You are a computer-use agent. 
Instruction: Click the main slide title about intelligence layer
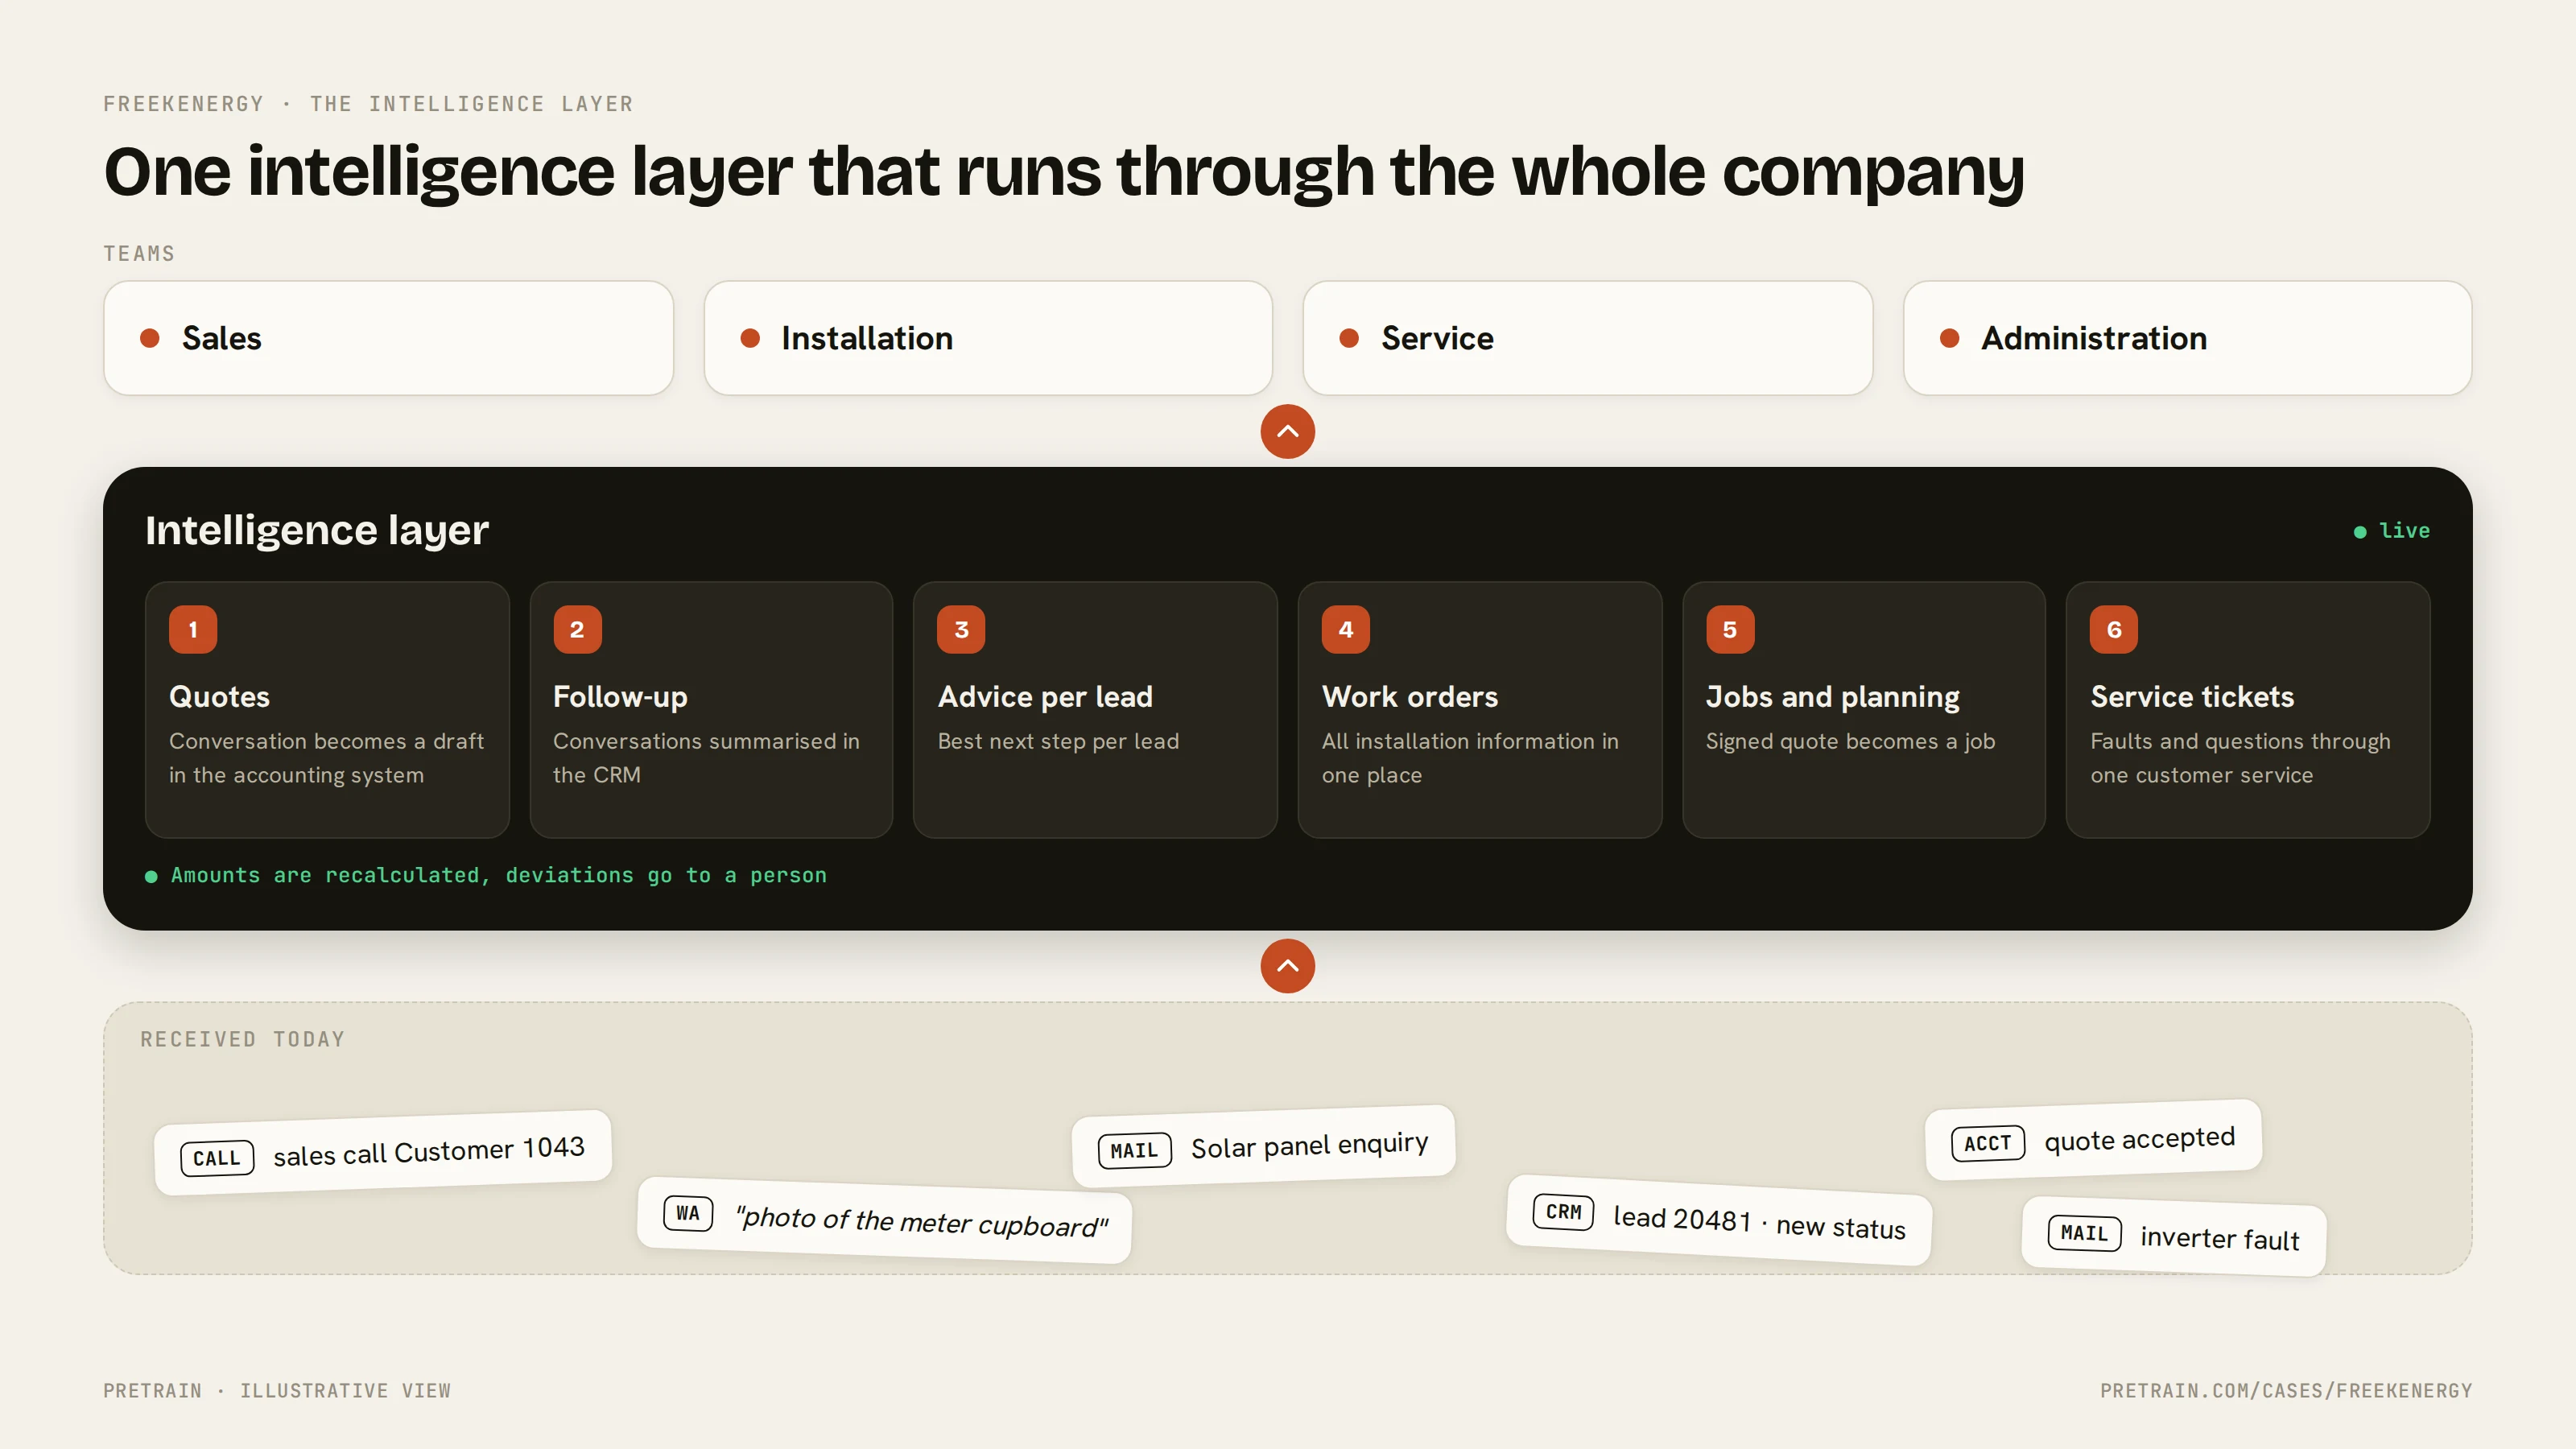1064,172
